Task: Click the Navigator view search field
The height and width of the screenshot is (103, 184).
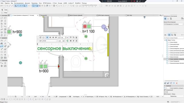Action: pyautogui.click(x=174, y=38)
